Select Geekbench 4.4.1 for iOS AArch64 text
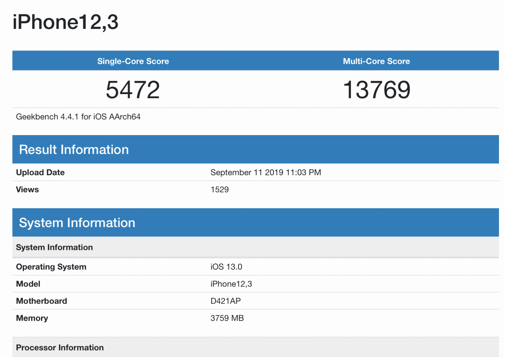 click(x=78, y=117)
